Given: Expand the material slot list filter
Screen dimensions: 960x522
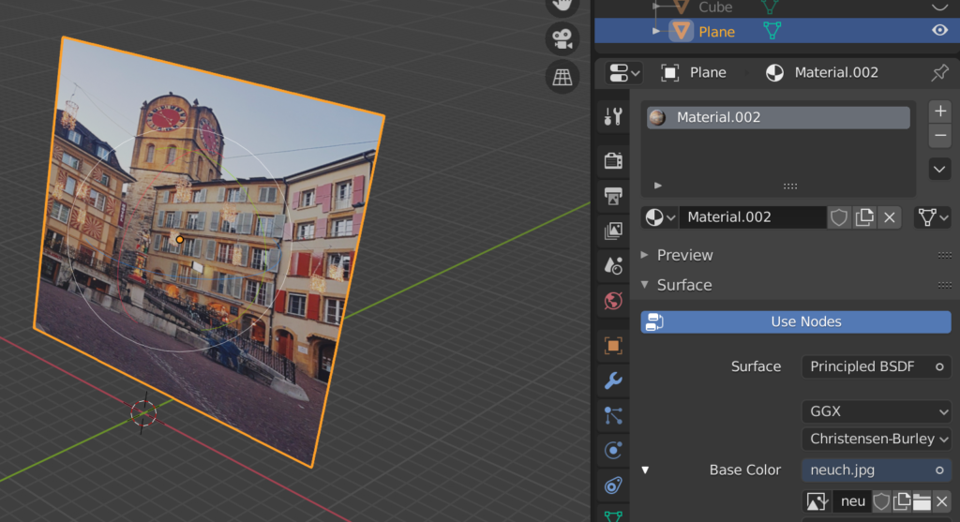Looking at the screenshot, I should [x=657, y=186].
